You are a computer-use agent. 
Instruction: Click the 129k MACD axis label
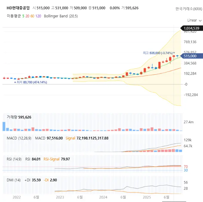click(187, 140)
